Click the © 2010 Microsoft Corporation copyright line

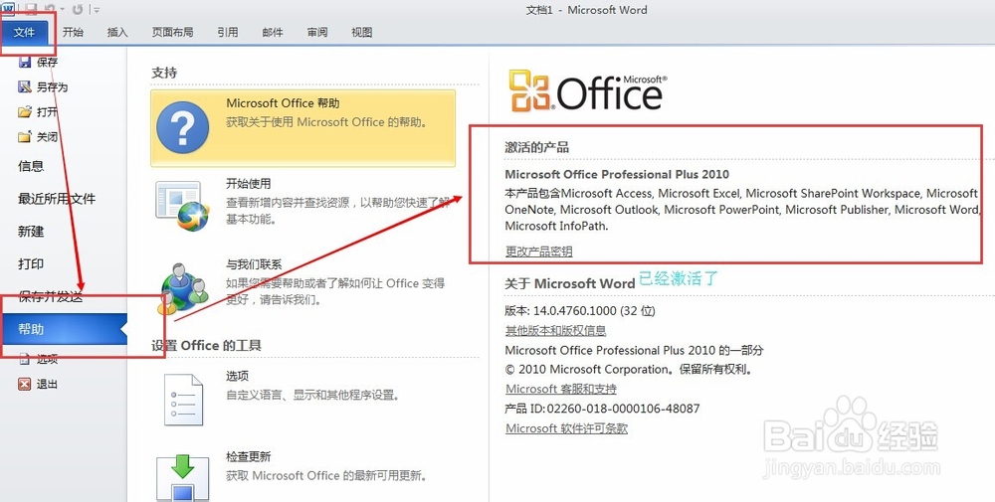(629, 370)
